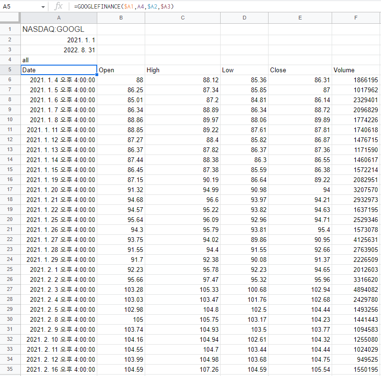Click close value 87.36
This screenshot has height=376, width=381.
coord(300,150)
